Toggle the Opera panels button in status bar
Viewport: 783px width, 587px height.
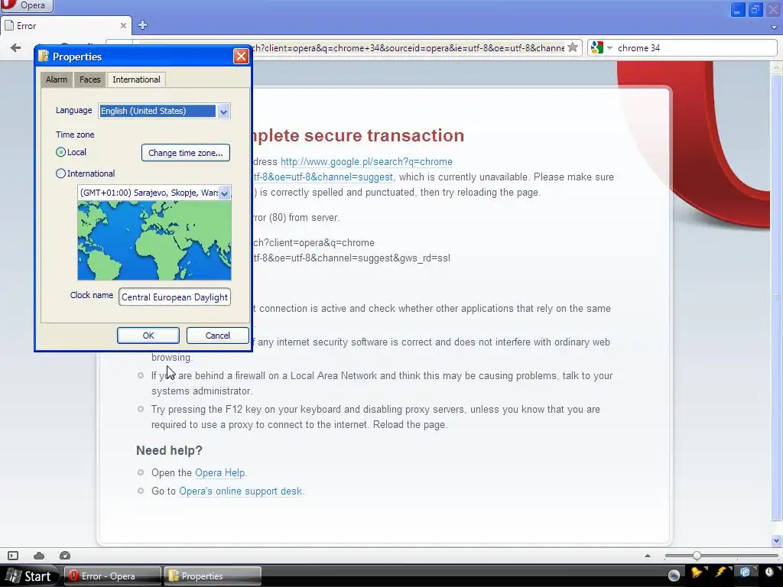coord(13,556)
